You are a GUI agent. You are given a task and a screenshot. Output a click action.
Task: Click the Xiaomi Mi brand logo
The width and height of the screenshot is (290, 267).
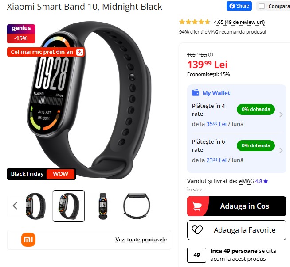[28, 240]
